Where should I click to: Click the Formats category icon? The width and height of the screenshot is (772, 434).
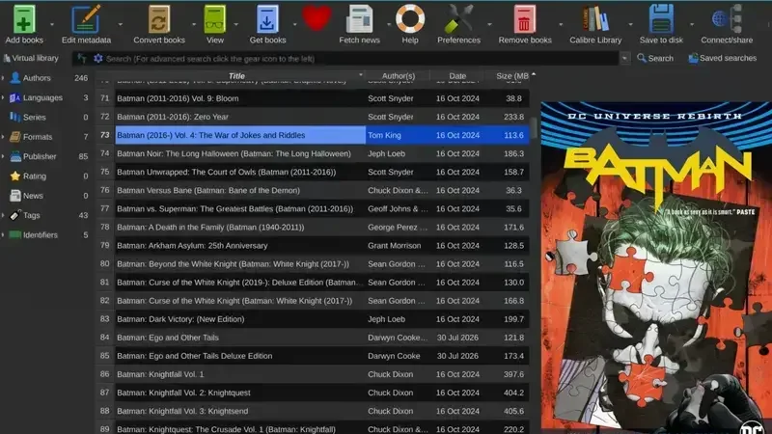15,137
